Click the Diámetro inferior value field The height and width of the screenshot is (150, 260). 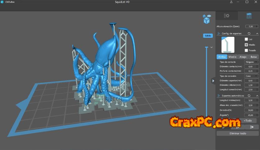pos(251,85)
